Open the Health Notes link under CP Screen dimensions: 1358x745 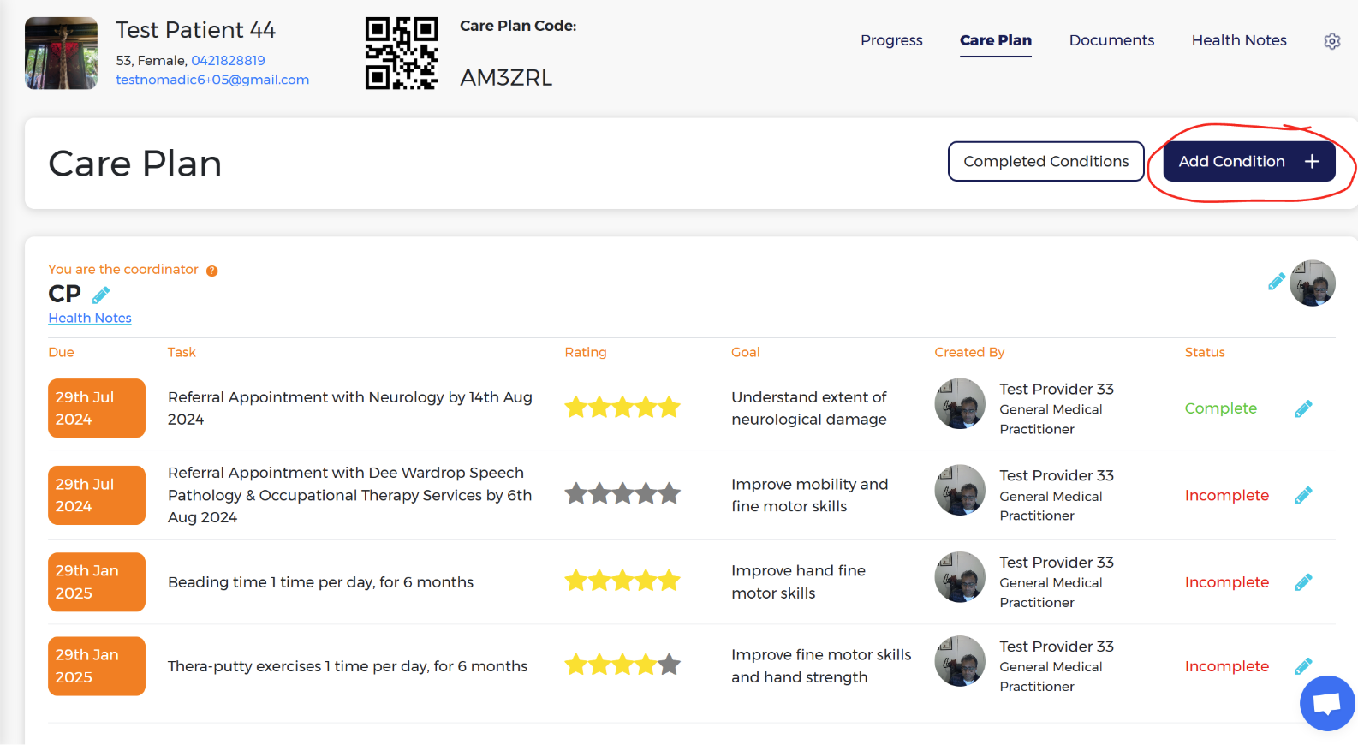pos(90,319)
